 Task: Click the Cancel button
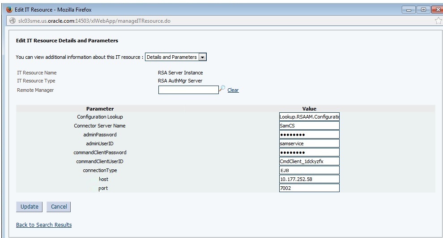click(59, 206)
